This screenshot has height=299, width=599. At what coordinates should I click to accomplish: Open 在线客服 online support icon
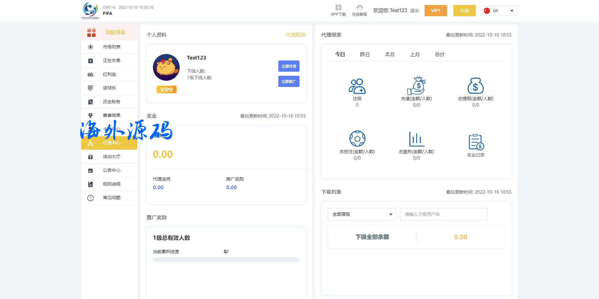point(359,7)
